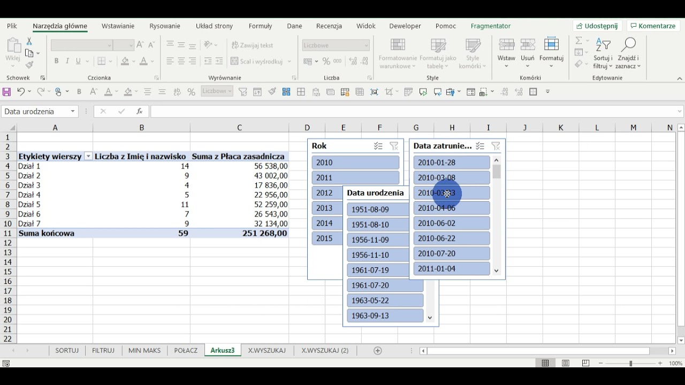Viewport: 685px width, 385px height.
Task: Toggle Zawijaj tekst wrap text
Action: click(x=252, y=45)
